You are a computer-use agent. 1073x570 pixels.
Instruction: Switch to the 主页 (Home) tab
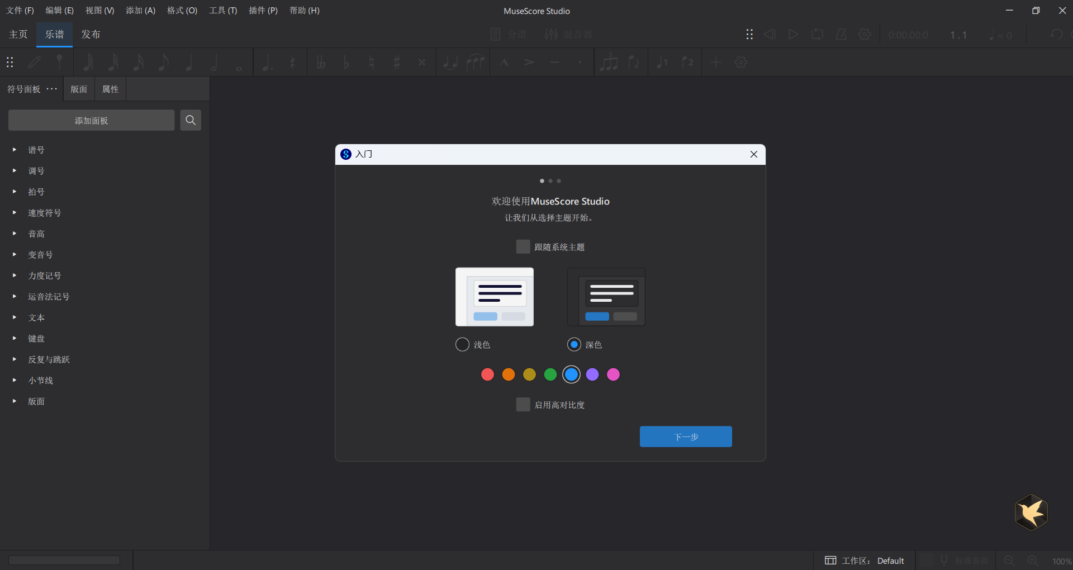(18, 35)
